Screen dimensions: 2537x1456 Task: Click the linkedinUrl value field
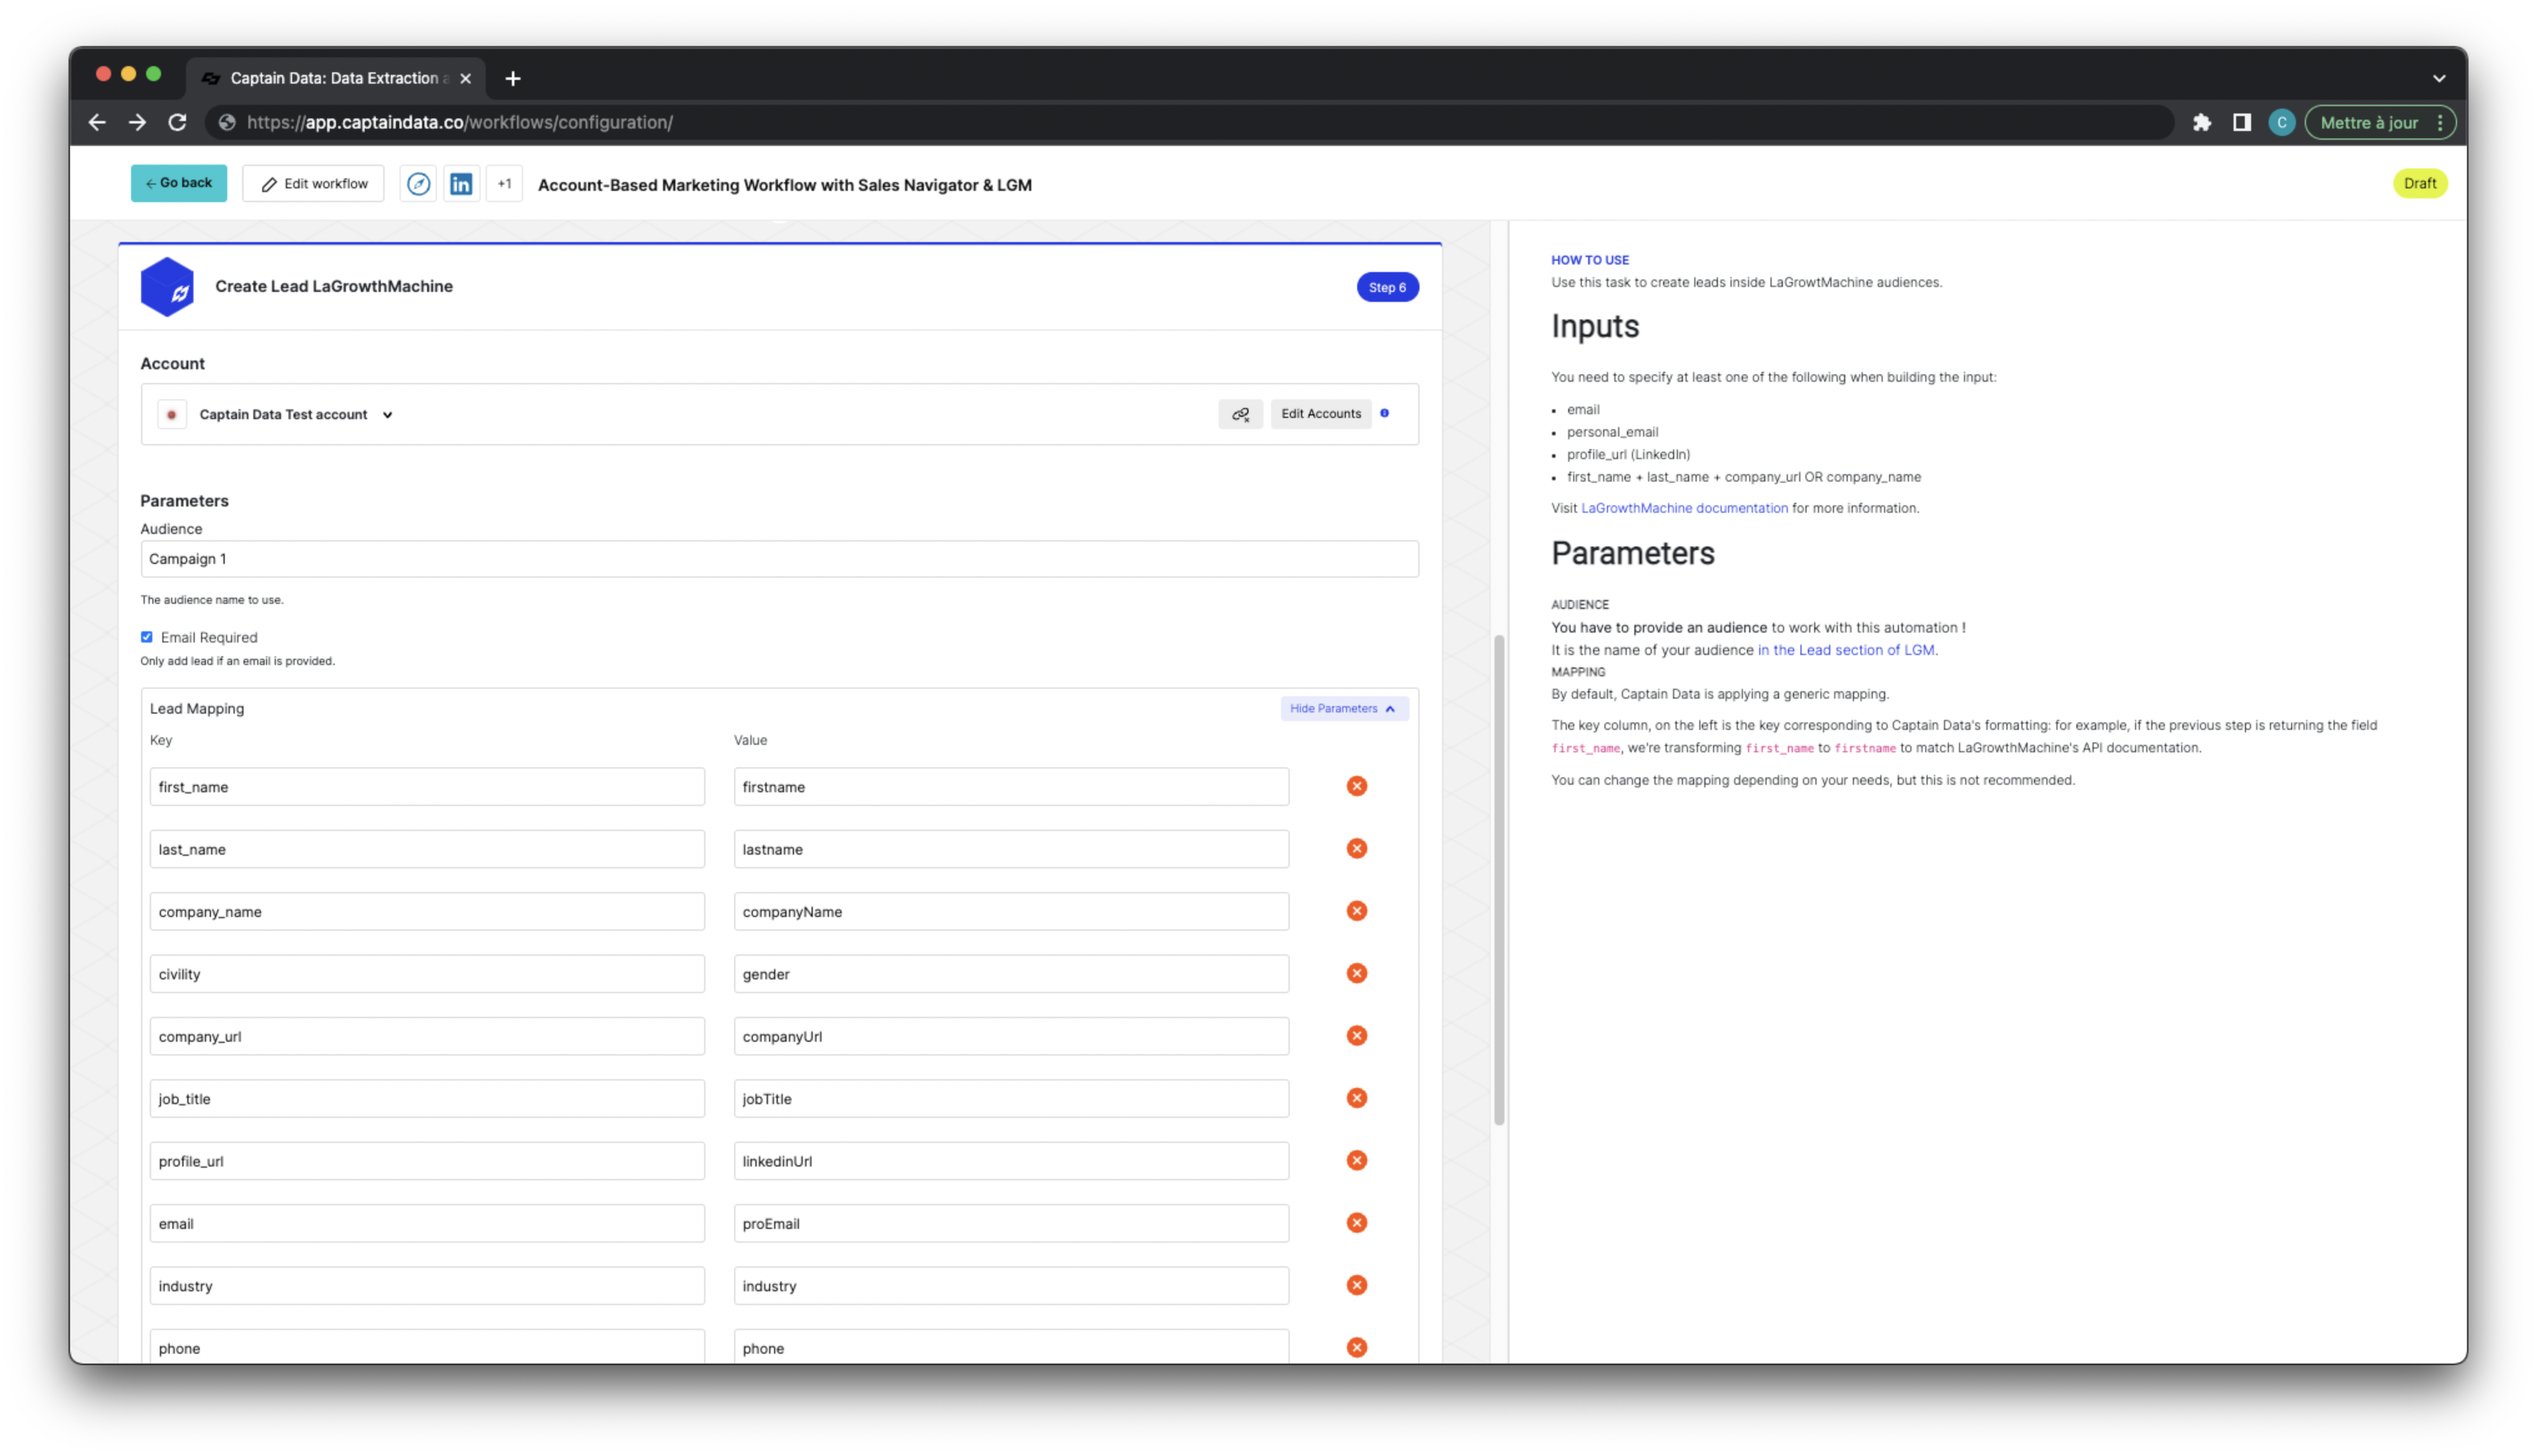click(1011, 1161)
